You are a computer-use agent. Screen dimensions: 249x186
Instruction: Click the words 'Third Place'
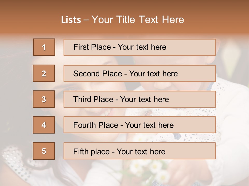(93, 99)
